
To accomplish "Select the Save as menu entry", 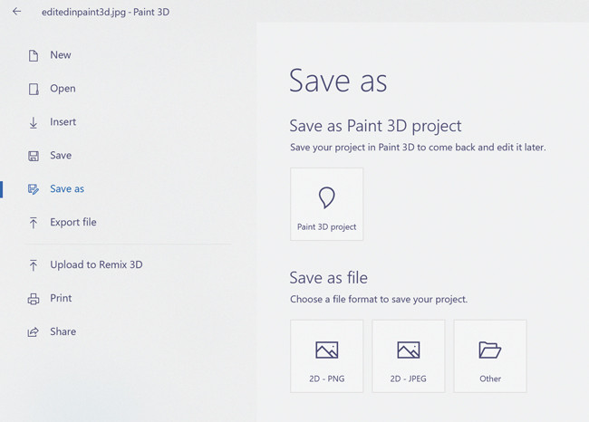I will (67, 189).
